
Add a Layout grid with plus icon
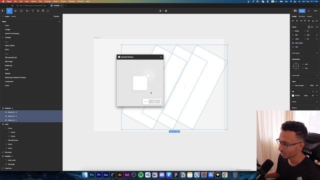pos(317,75)
